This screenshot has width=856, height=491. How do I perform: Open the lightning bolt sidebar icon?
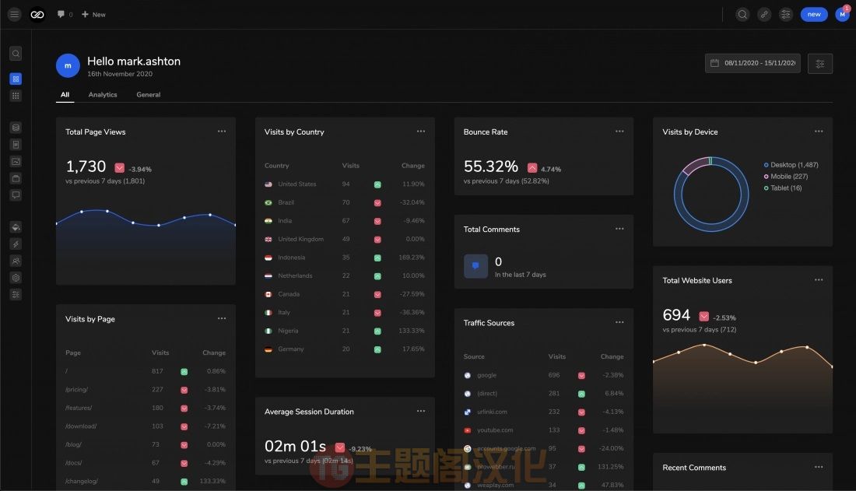click(16, 244)
